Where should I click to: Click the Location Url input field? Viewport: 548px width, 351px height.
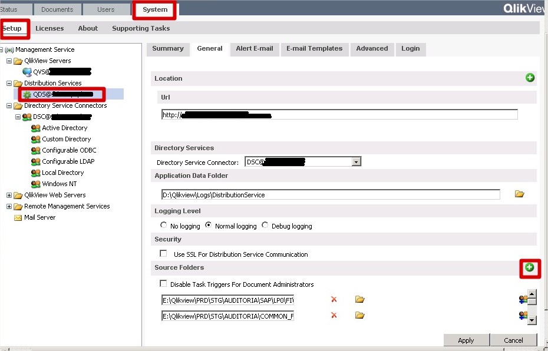339,115
